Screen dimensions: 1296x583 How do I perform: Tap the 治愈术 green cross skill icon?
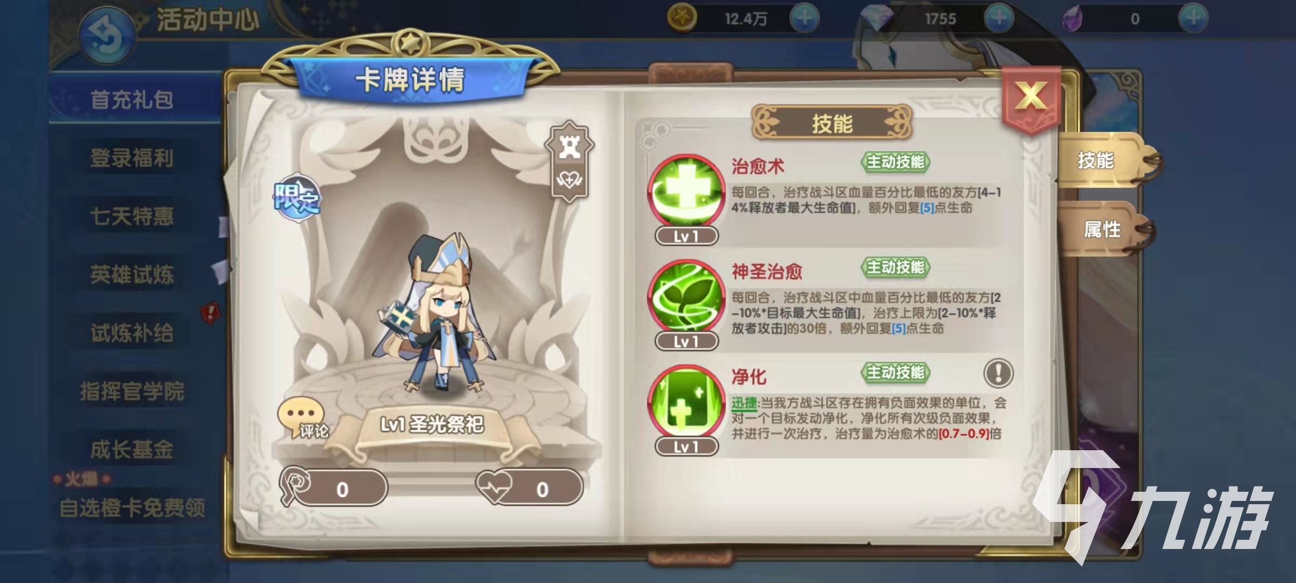[686, 192]
